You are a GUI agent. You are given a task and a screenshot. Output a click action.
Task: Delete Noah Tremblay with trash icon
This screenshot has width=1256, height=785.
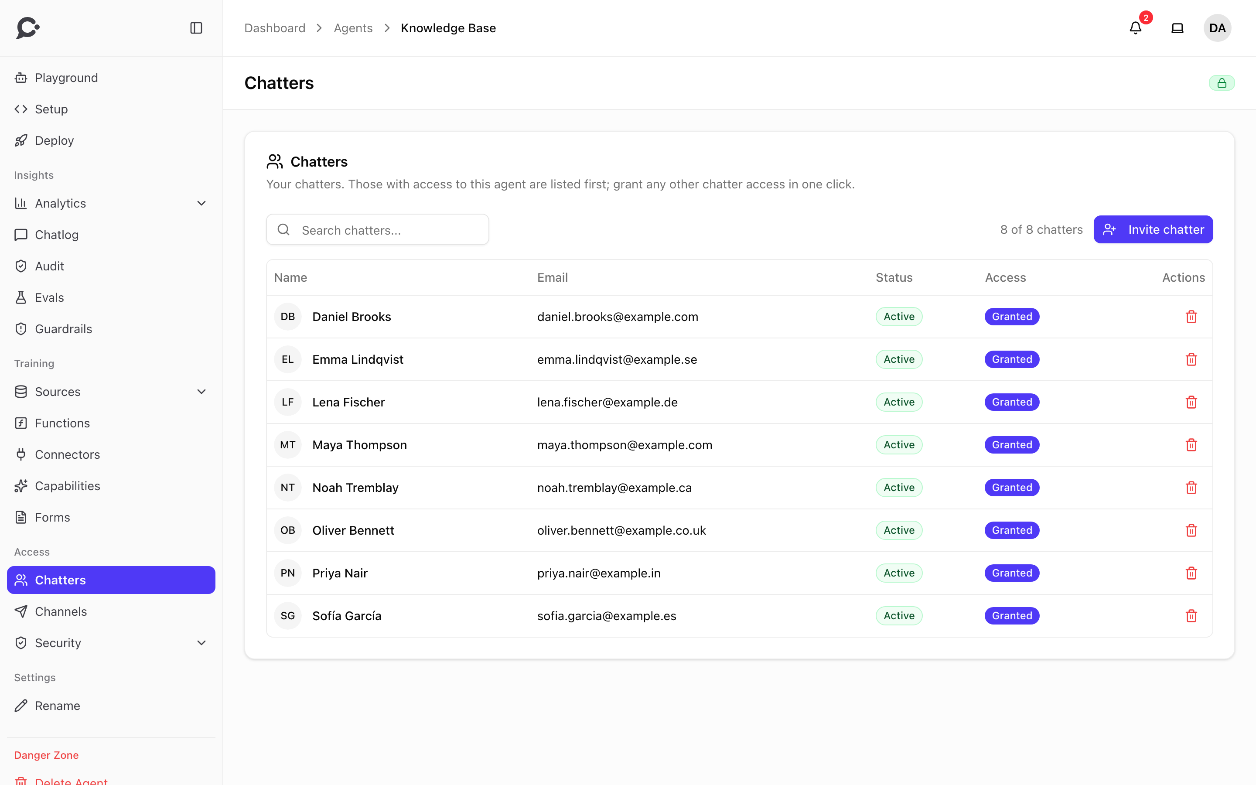click(1191, 488)
